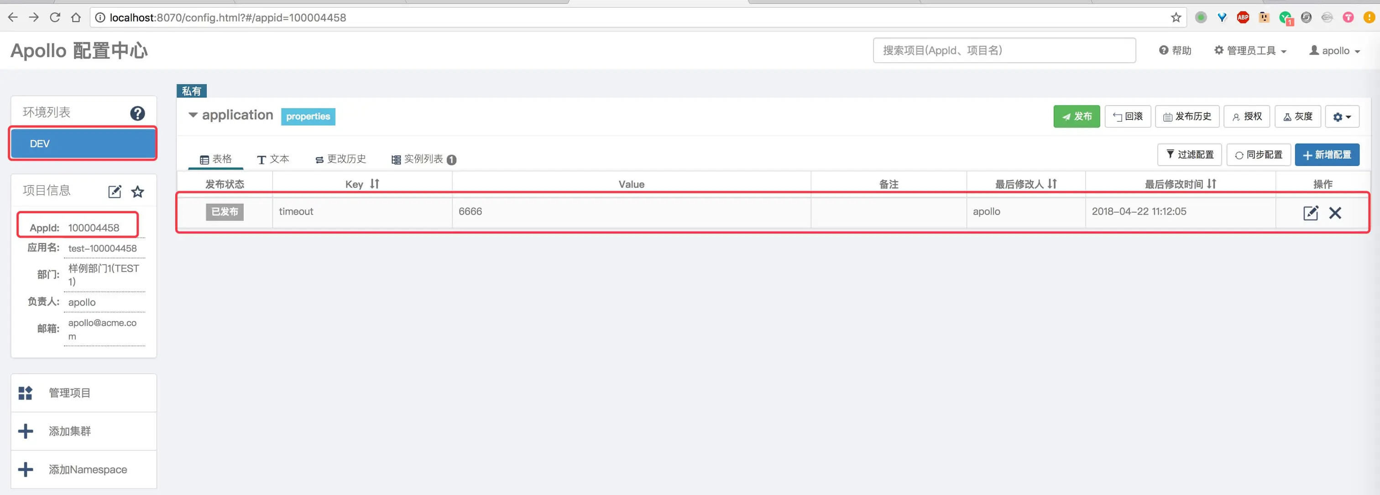Open the 管理员工具 admin tools dropdown

point(1249,50)
